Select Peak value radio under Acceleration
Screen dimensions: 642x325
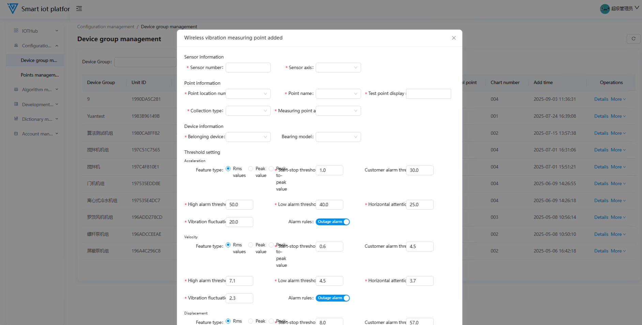tap(250, 169)
